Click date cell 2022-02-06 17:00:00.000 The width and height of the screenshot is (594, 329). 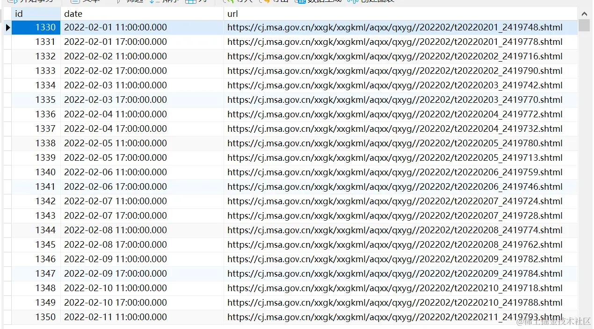pos(142,187)
